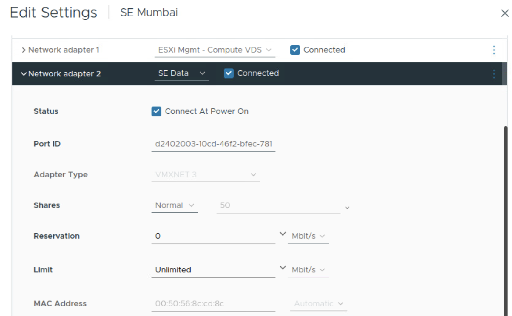Open the Shares level Normal dropdown

point(175,205)
